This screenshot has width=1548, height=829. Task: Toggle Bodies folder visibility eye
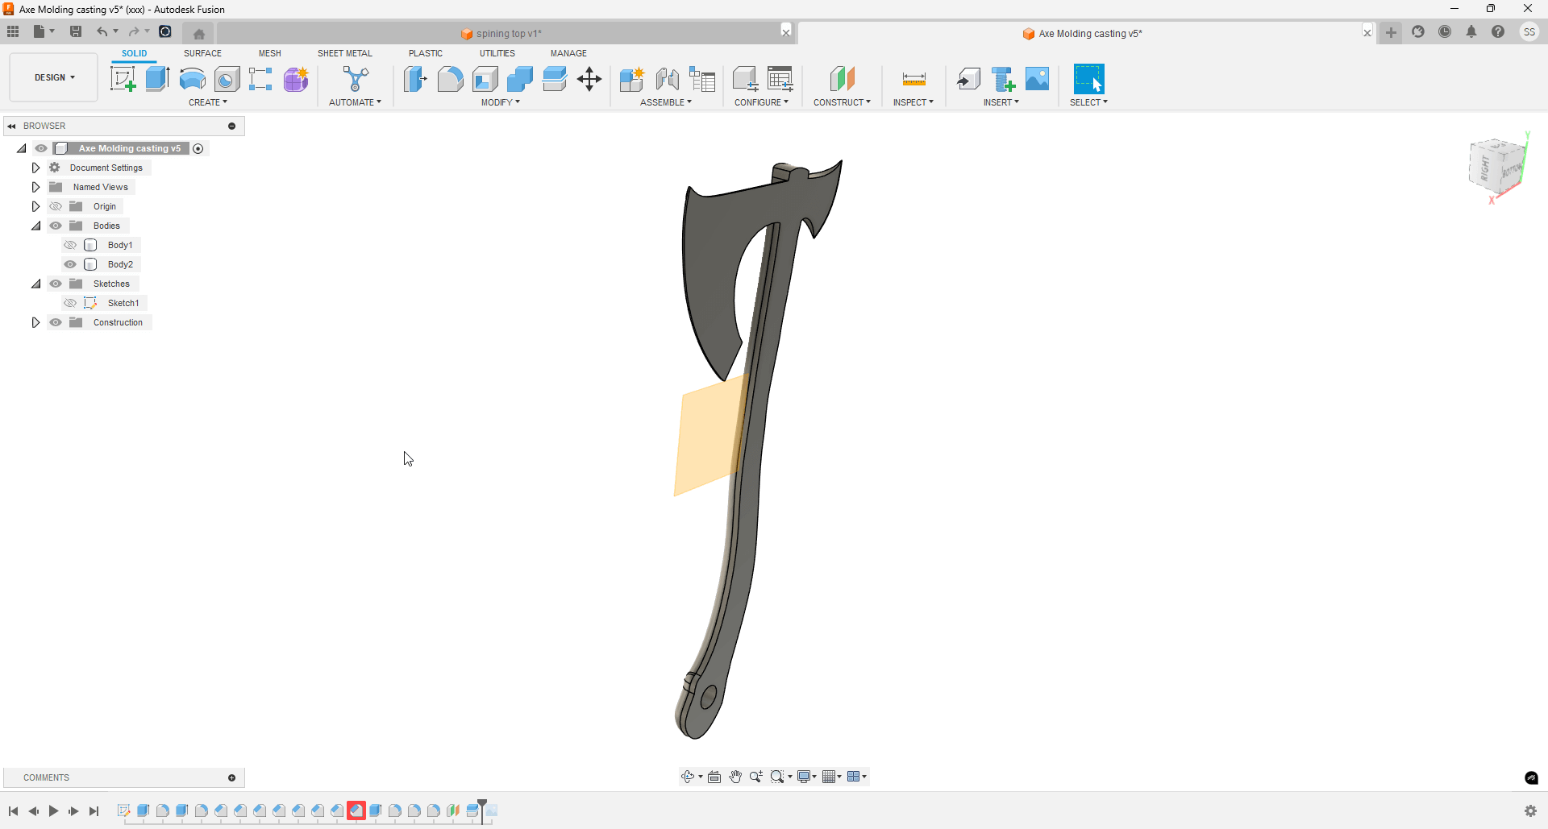pos(56,226)
